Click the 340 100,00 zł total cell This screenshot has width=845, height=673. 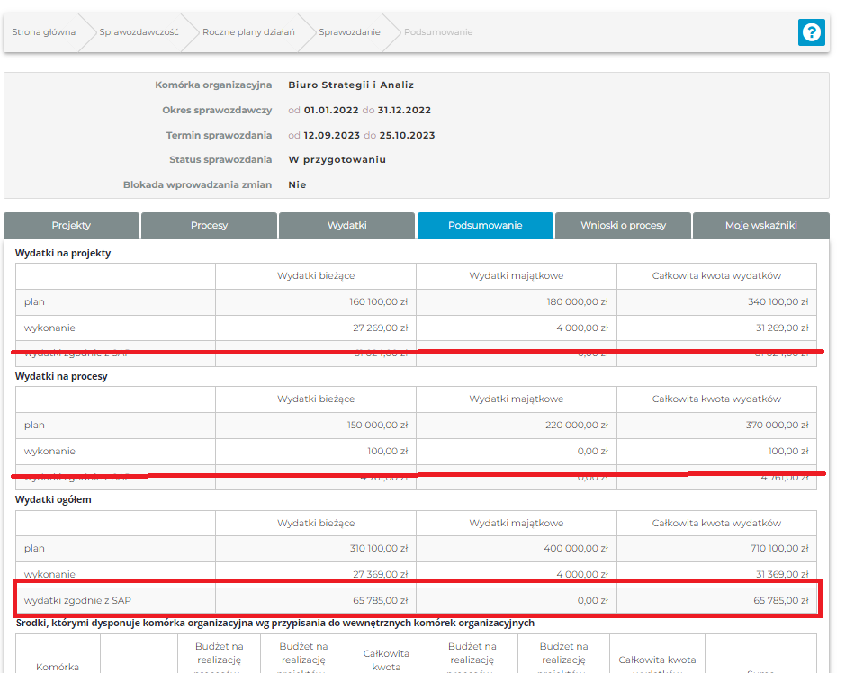point(778,302)
